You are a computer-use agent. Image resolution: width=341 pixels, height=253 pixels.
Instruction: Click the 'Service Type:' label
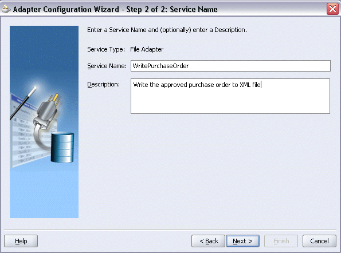point(106,49)
